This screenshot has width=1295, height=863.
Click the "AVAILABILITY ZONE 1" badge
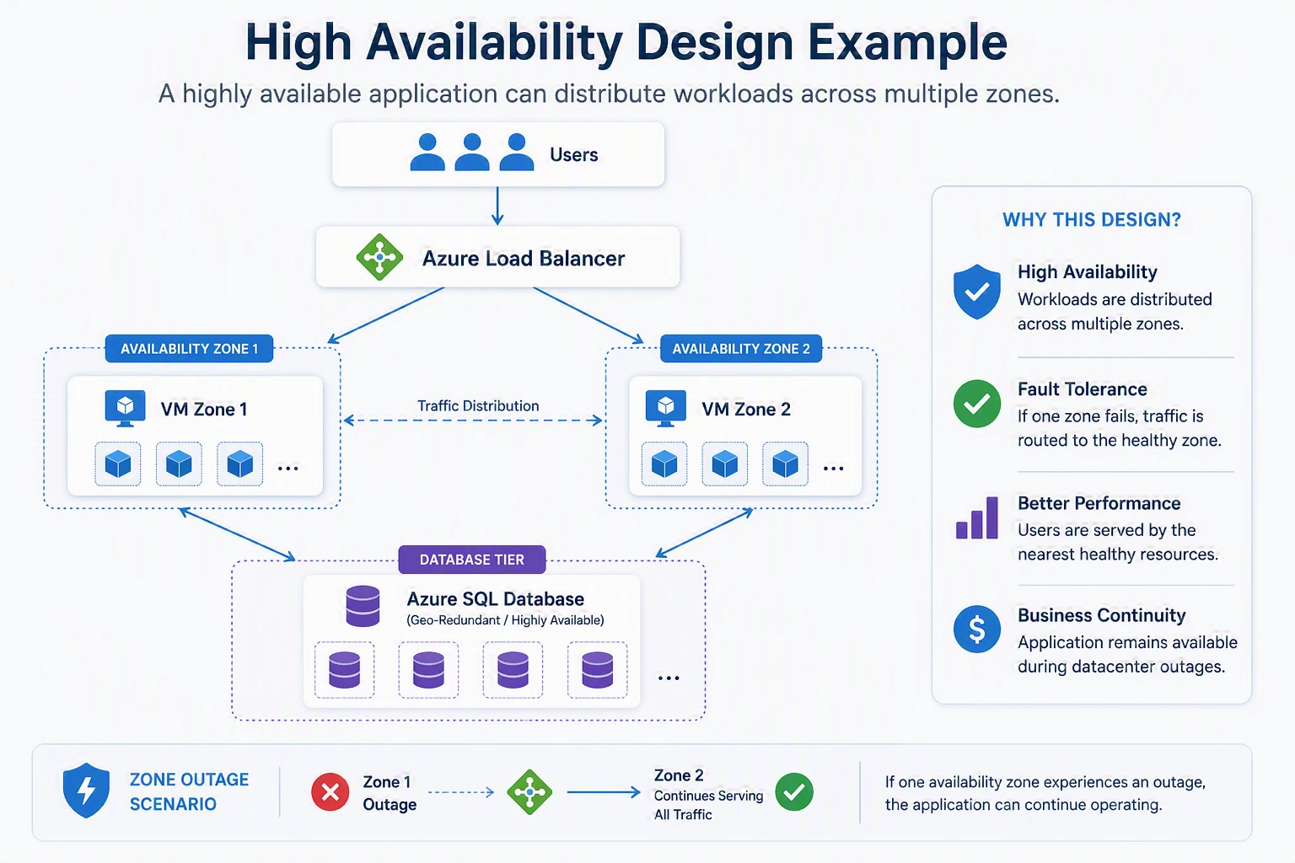tap(189, 349)
